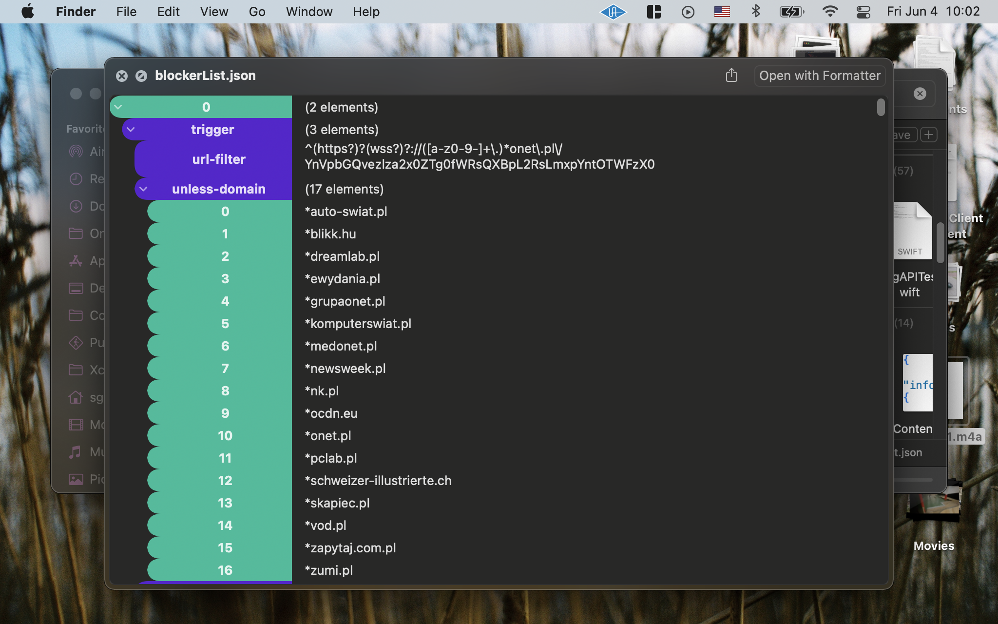Open the Go menu
The height and width of the screenshot is (624, 998).
point(257,12)
